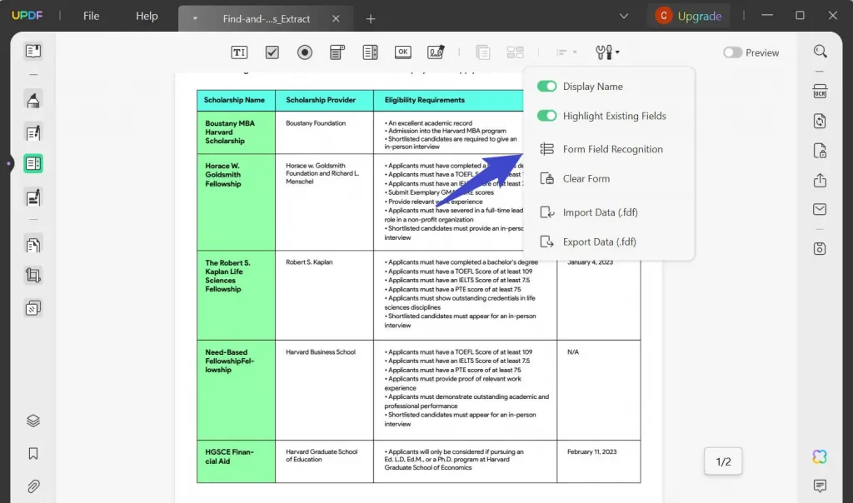
Task: Click the OCR icon in right sidebar
Action: [x=820, y=92]
